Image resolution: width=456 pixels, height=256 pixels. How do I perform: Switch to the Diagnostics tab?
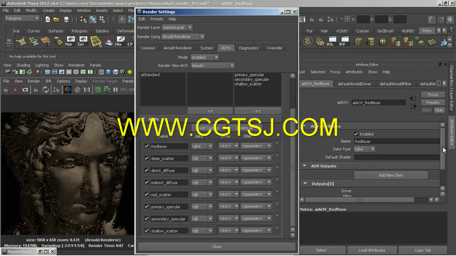tap(249, 48)
